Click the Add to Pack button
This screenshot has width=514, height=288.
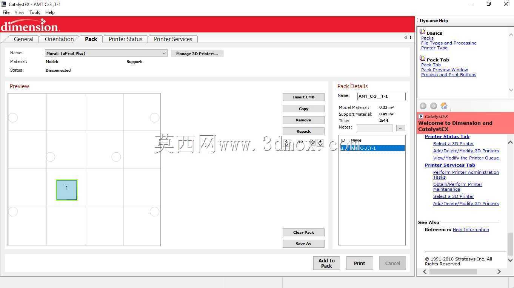[x=326, y=263]
